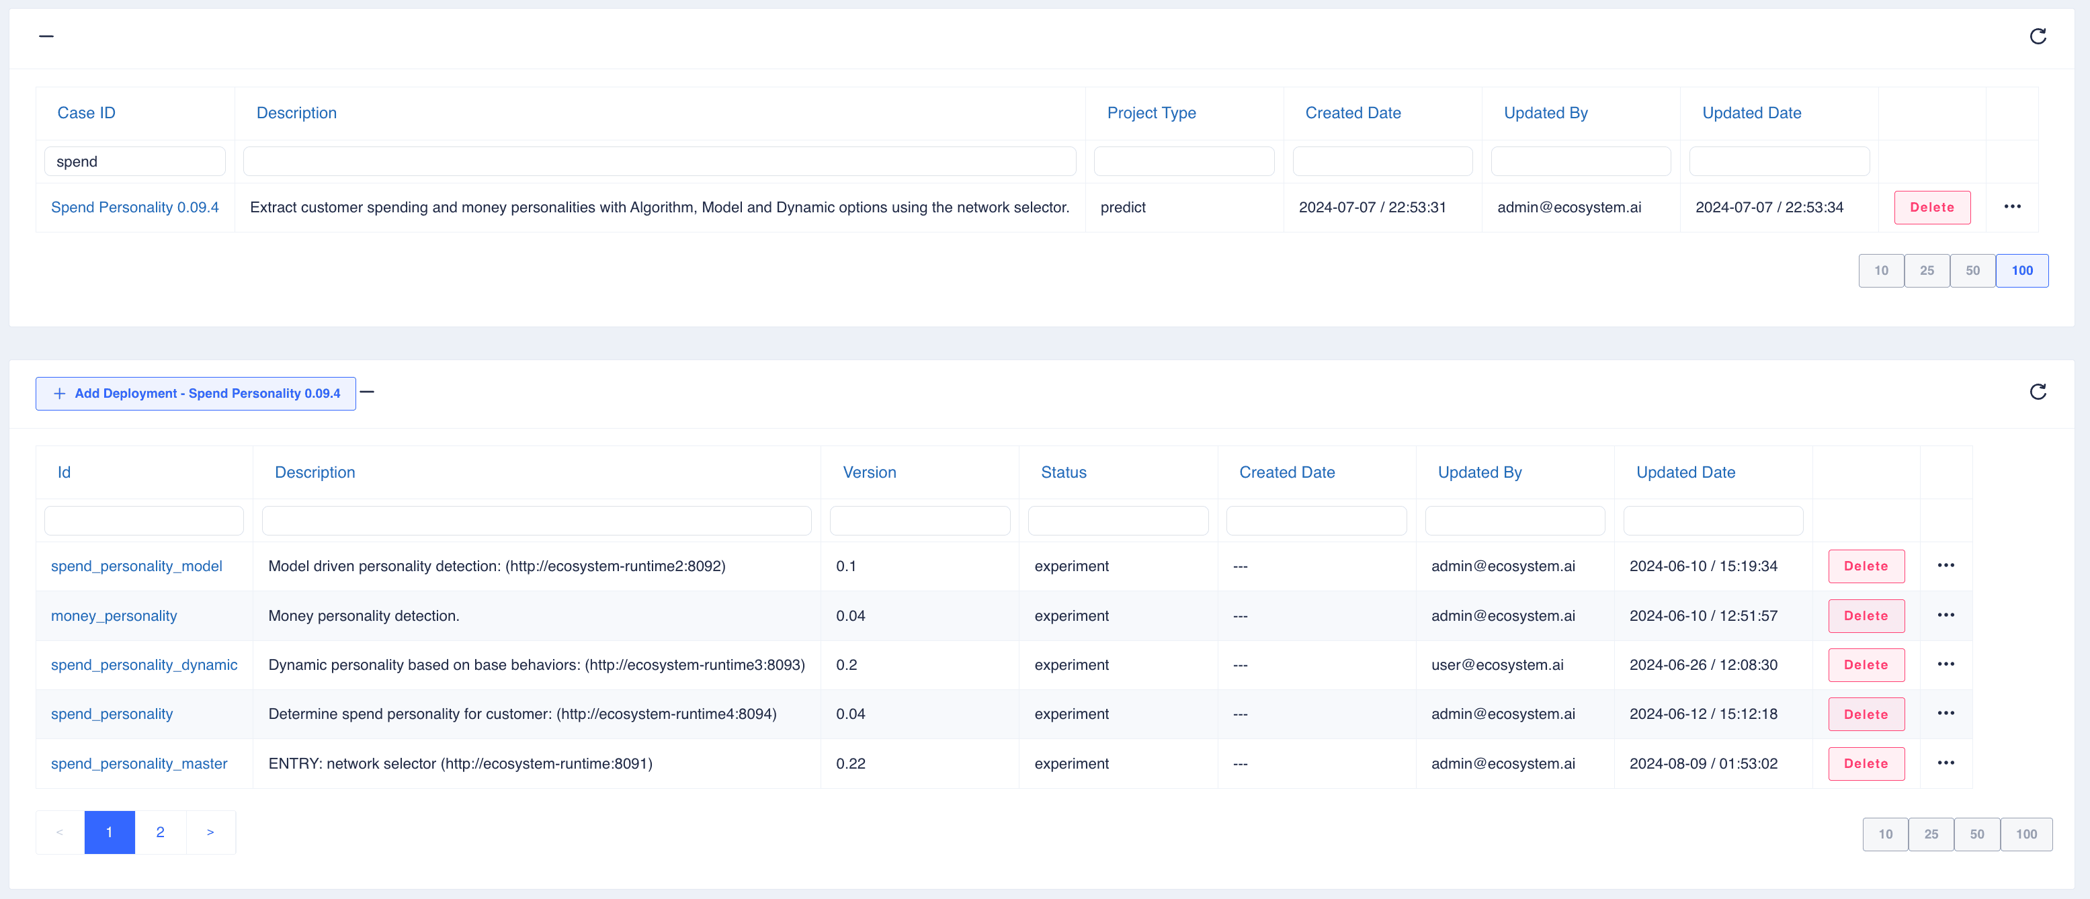Refresh the deployments table

(x=2038, y=392)
